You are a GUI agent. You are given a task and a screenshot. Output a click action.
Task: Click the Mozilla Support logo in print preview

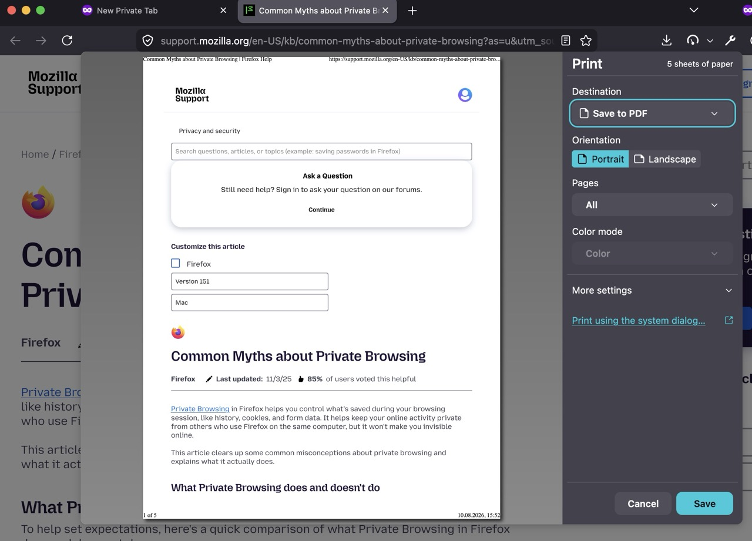tap(192, 95)
